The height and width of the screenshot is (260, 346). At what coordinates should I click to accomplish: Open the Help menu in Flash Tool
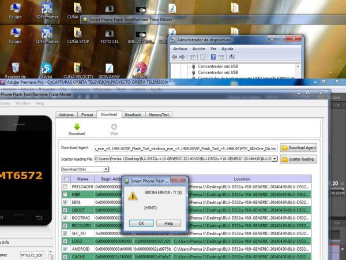click(x=40, y=103)
